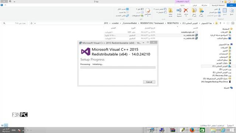This screenshot has height=133, width=236.
Task: Open the Open (فتح) dropdown in ribbon
Action: [140, 9]
